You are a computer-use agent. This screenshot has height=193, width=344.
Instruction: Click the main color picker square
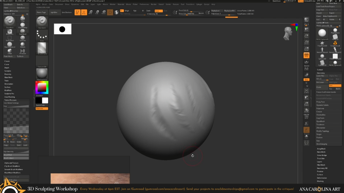point(42,88)
